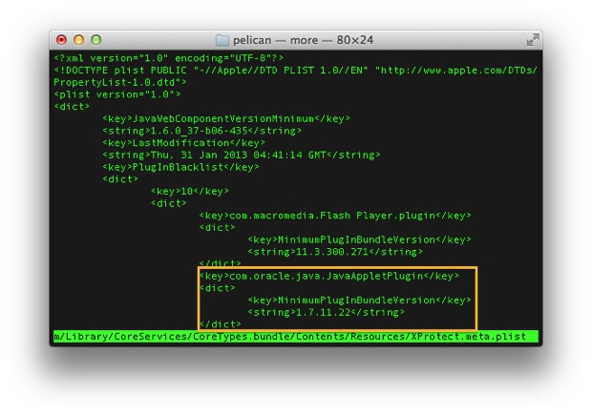Viewport: 592px width, 415px height.
Task: Click the yellow minimize window button
Action: tap(78, 40)
